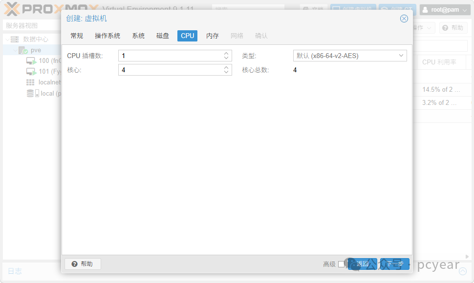474x283 pixels.
Task: Click the 14.5% of 2 cell
Action: [x=441, y=90]
